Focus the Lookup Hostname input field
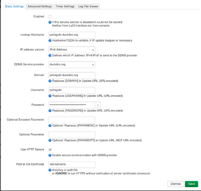Screen dimensions: 201x191 pyautogui.click(x=72, y=35)
